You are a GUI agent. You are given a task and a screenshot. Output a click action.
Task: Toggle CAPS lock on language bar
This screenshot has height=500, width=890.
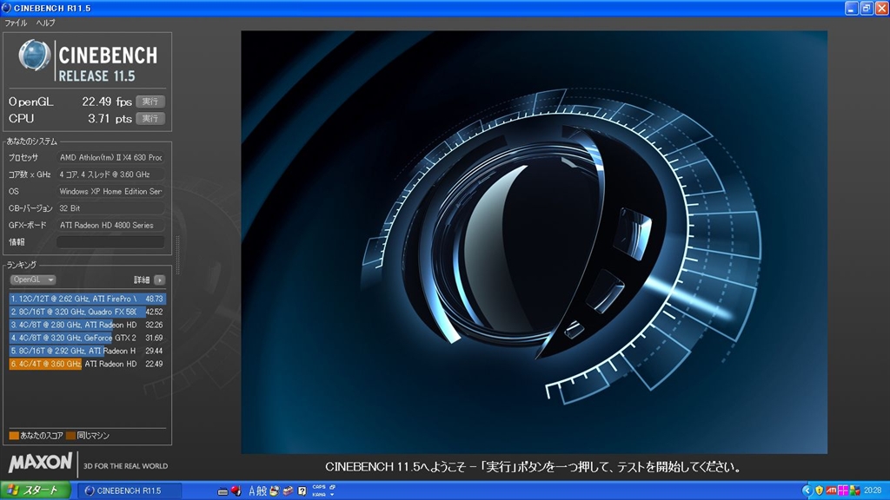318,487
